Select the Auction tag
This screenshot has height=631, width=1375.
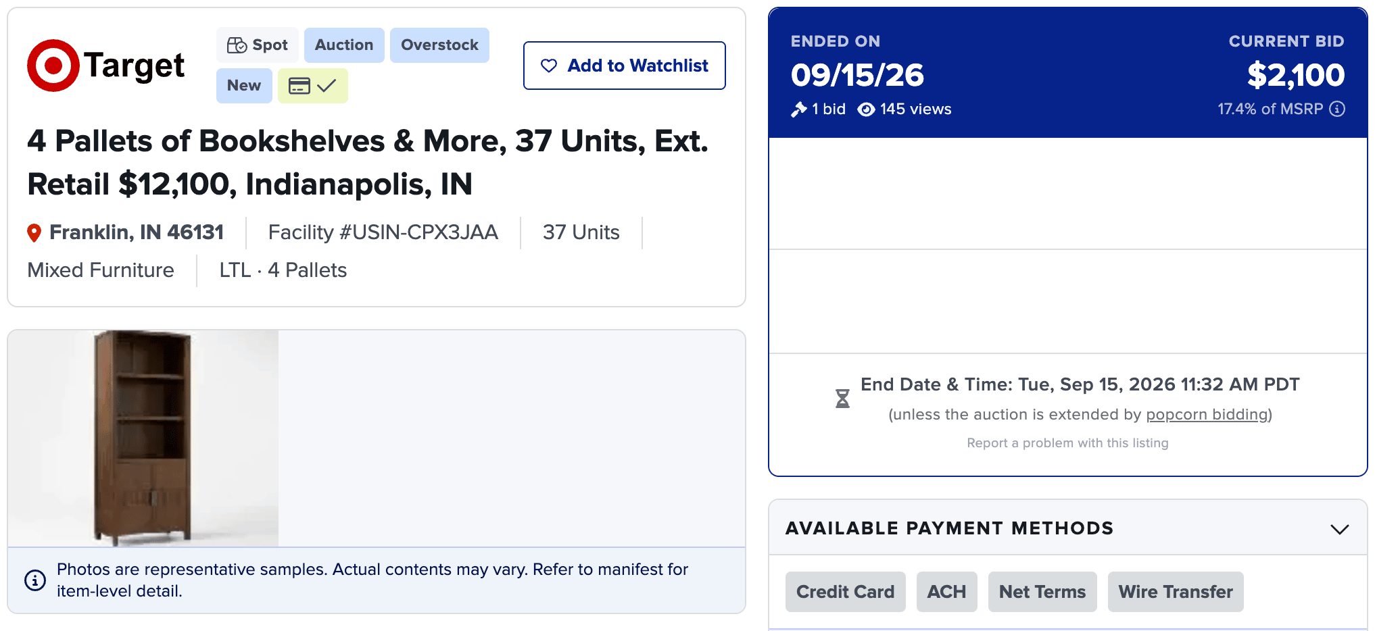pyautogui.click(x=344, y=45)
